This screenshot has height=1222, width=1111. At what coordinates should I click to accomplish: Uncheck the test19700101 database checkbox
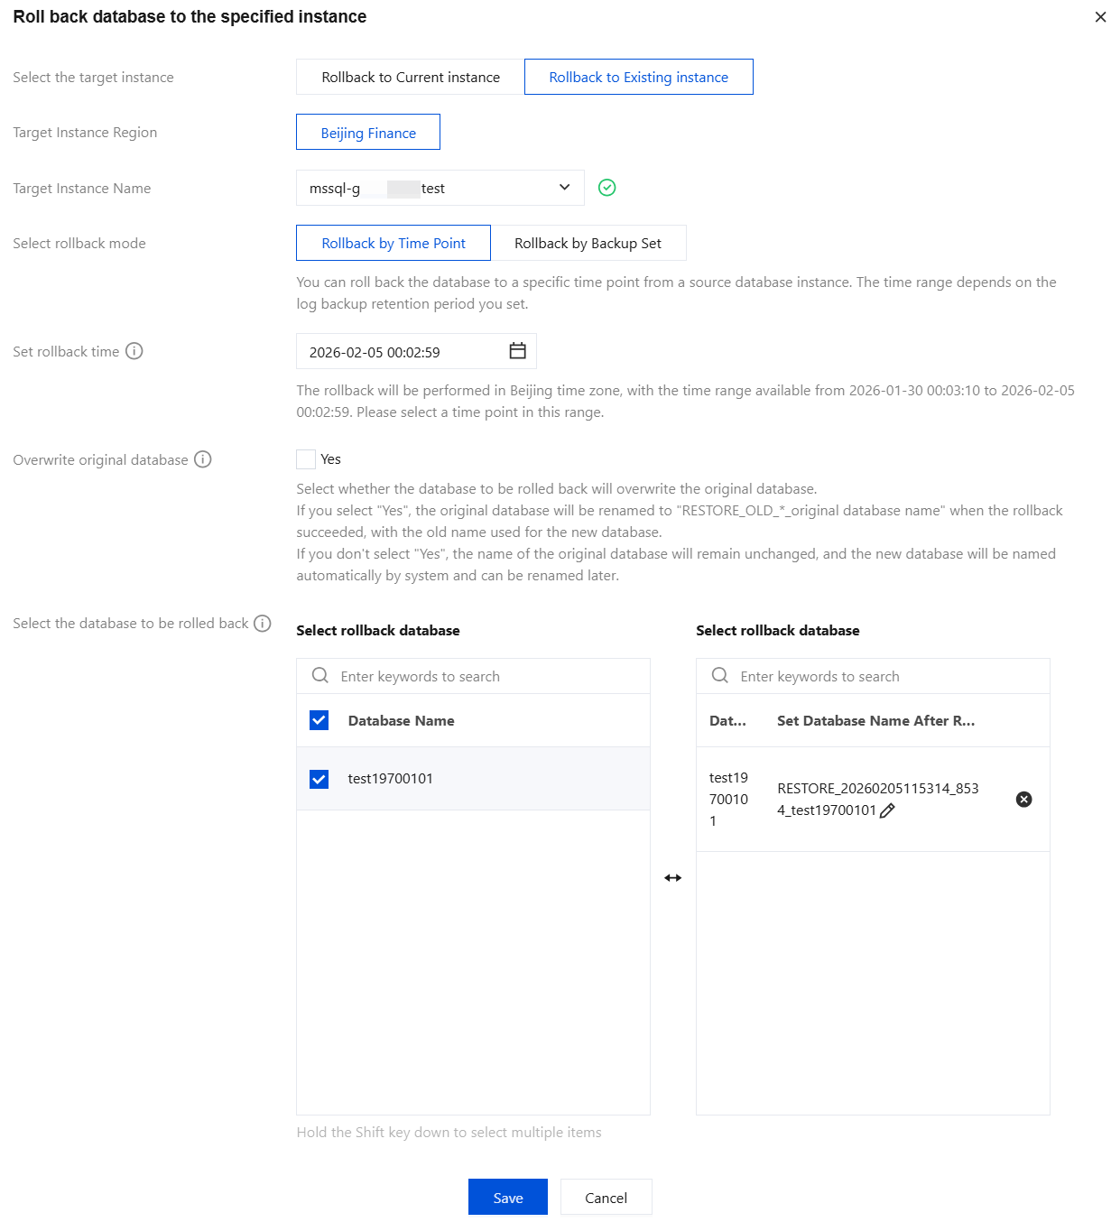[x=319, y=779]
